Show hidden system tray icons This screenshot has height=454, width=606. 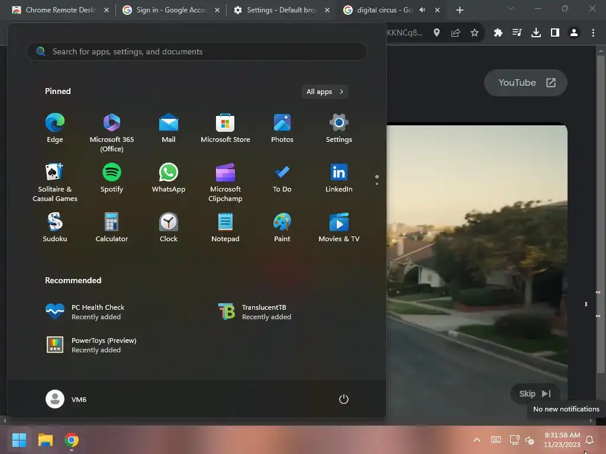pyautogui.click(x=477, y=440)
